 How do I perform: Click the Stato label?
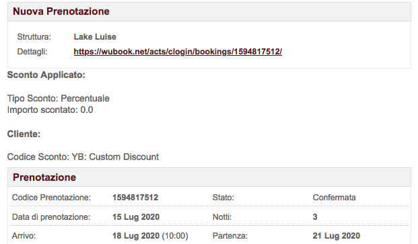click(x=223, y=198)
